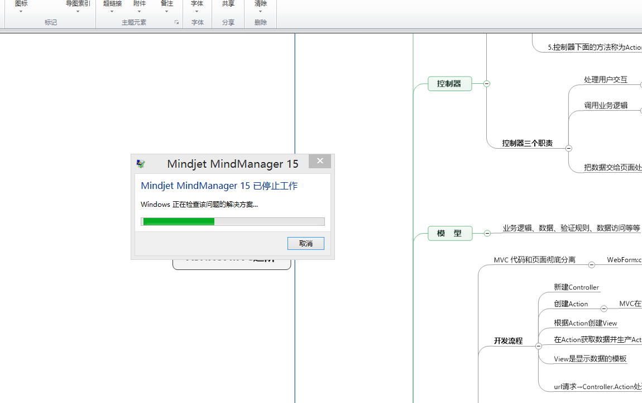Select the 创建Action subtopic
The width and height of the screenshot is (642, 403).
click(x=571, y=304)
